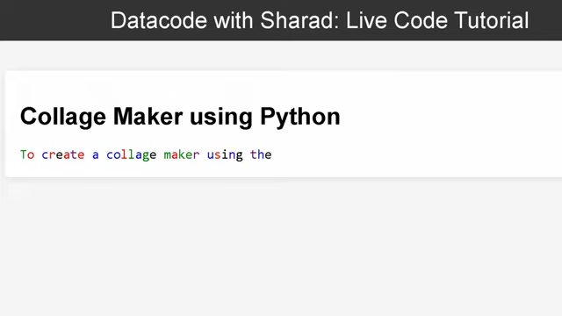Click empty left area of the dark header bar

54,20
